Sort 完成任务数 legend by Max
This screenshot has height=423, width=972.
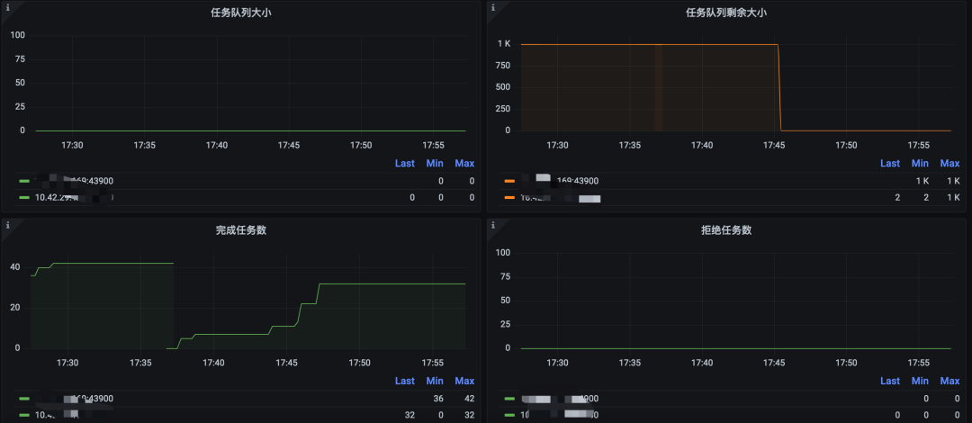point(464,380)
